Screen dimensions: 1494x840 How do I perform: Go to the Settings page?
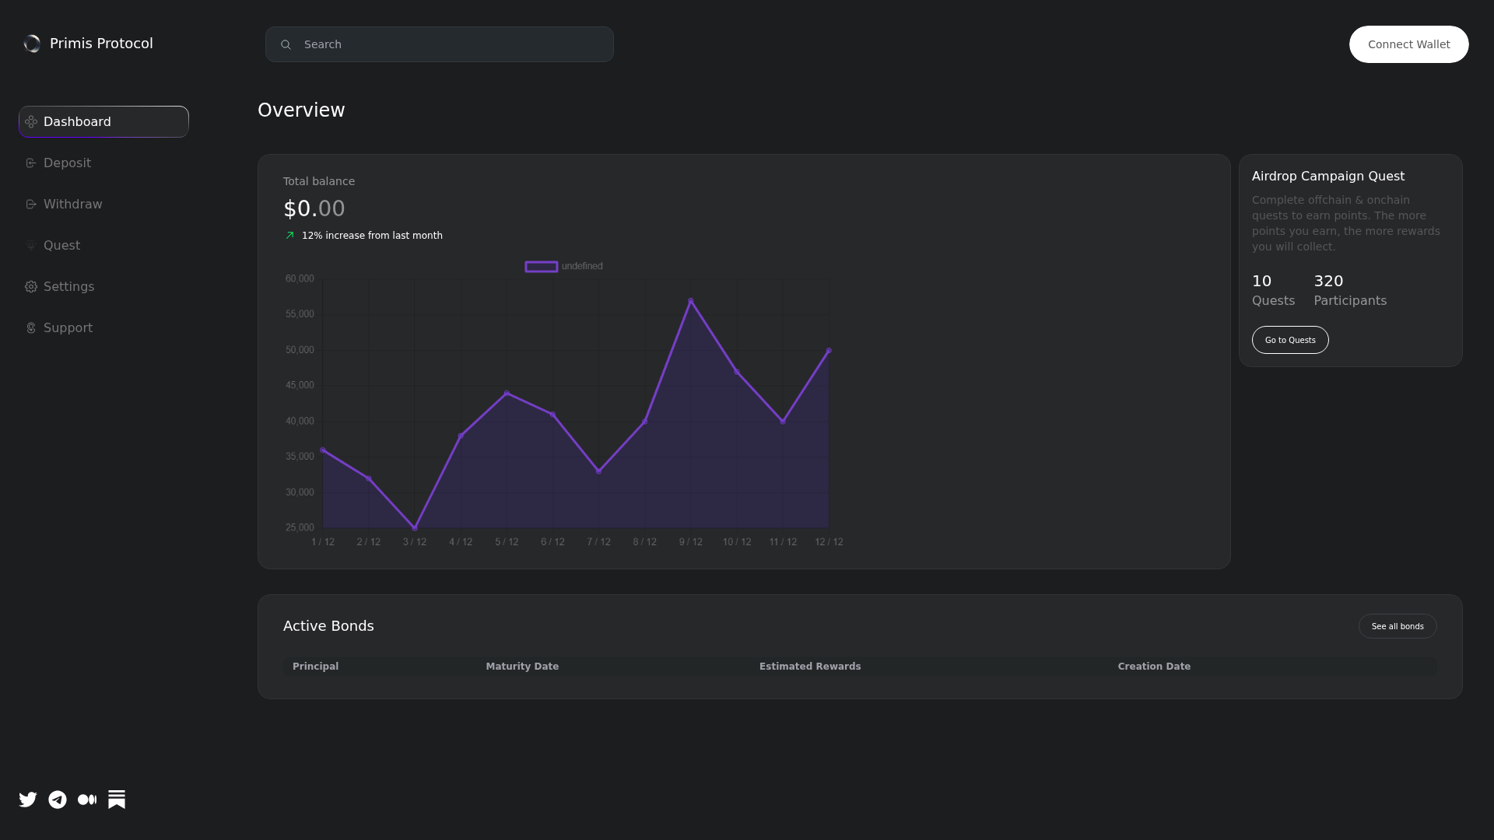pyautogui.click(x=68, y=286)
